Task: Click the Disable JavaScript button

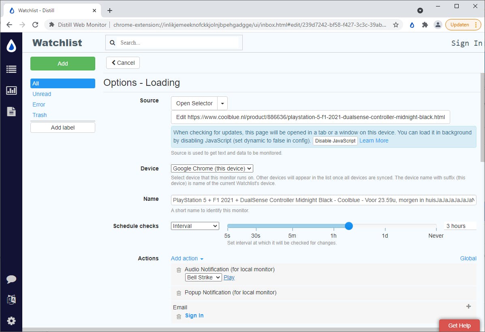Action: [x=335, y=140]
